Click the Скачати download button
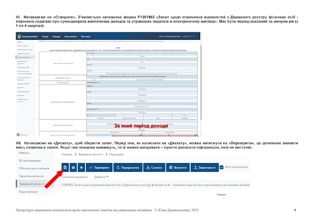 154,167
